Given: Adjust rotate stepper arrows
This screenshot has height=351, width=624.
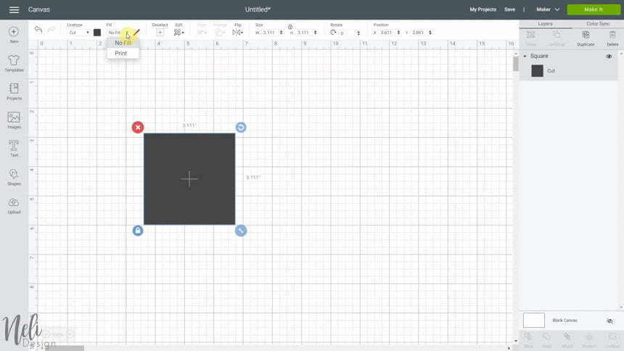Looking at the screenshot, I should [x=358, y=33].
